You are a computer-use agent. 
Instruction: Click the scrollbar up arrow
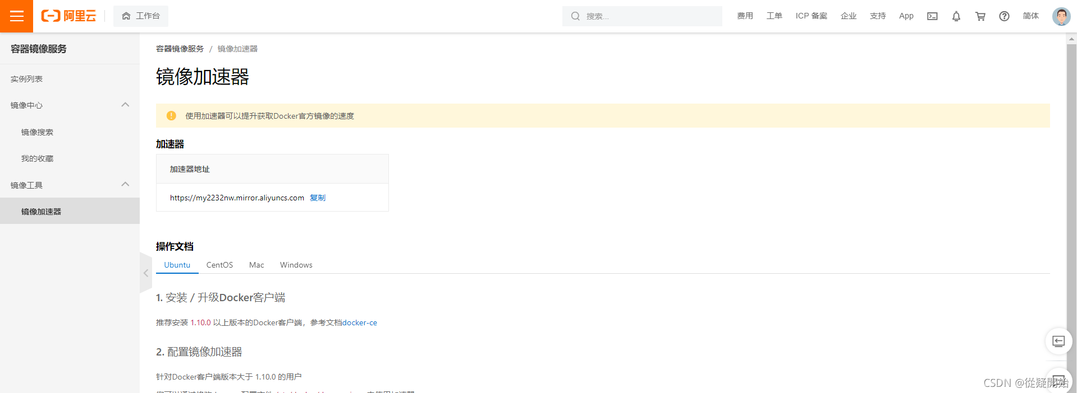(1071, 39)
